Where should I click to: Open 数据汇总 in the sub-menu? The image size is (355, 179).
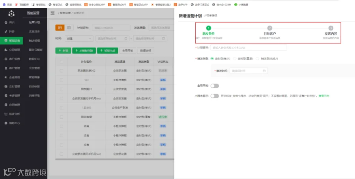pyautogui.click(x=34, y=59)
